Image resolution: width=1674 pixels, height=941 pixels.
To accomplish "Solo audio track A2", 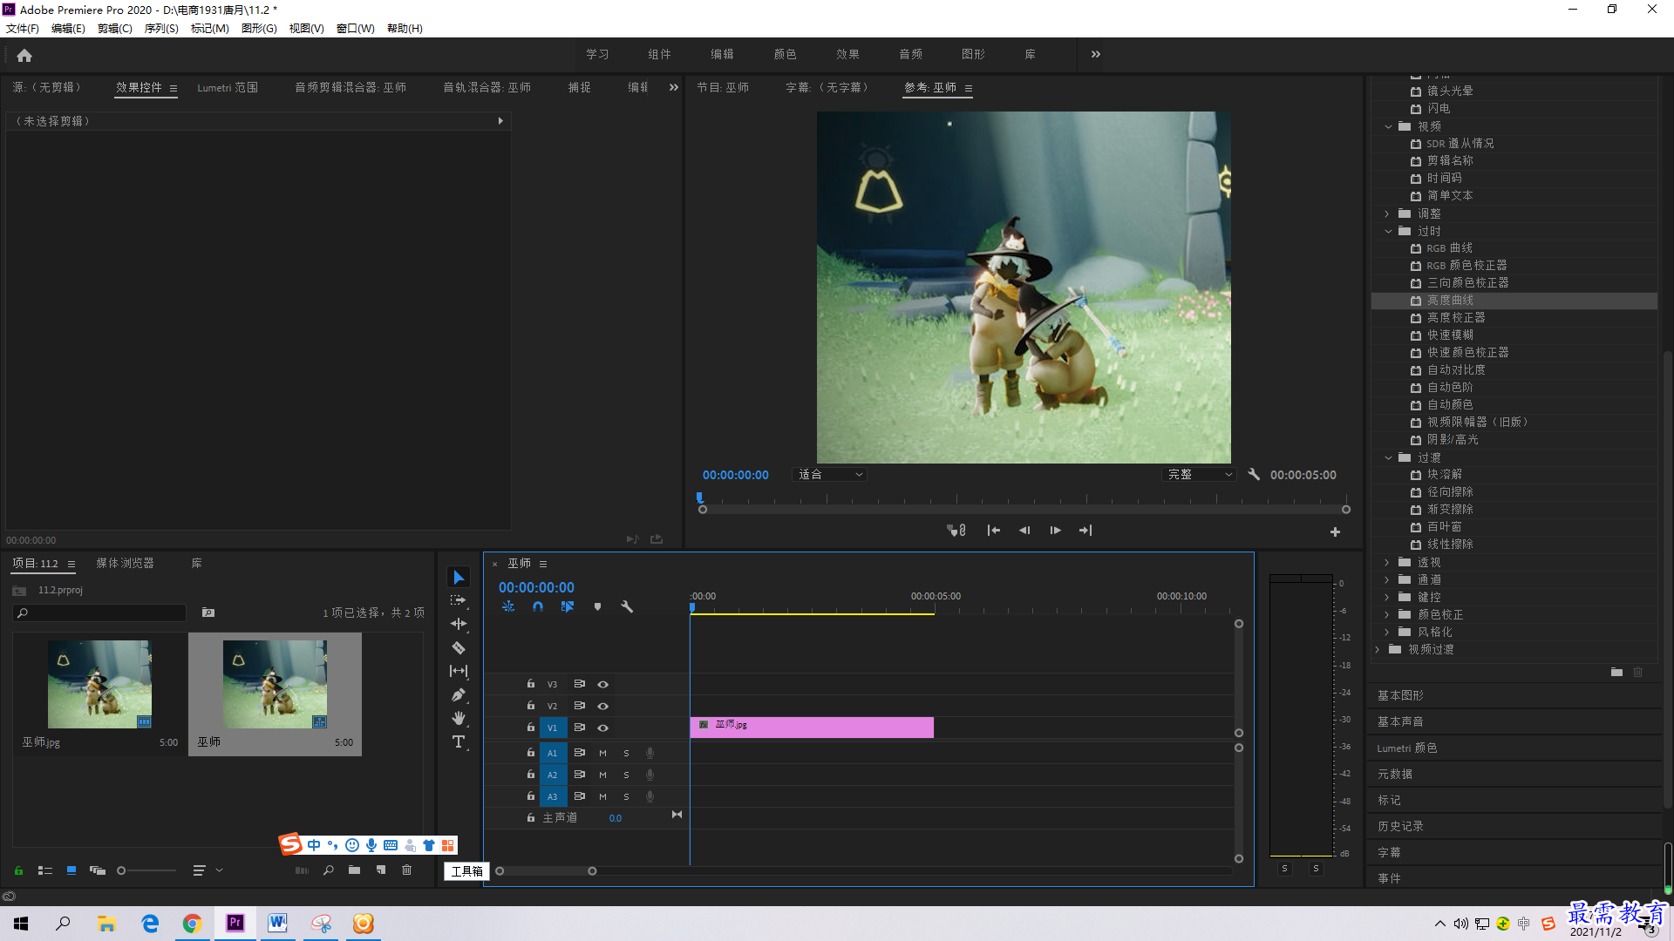I will tap(626, 775).
